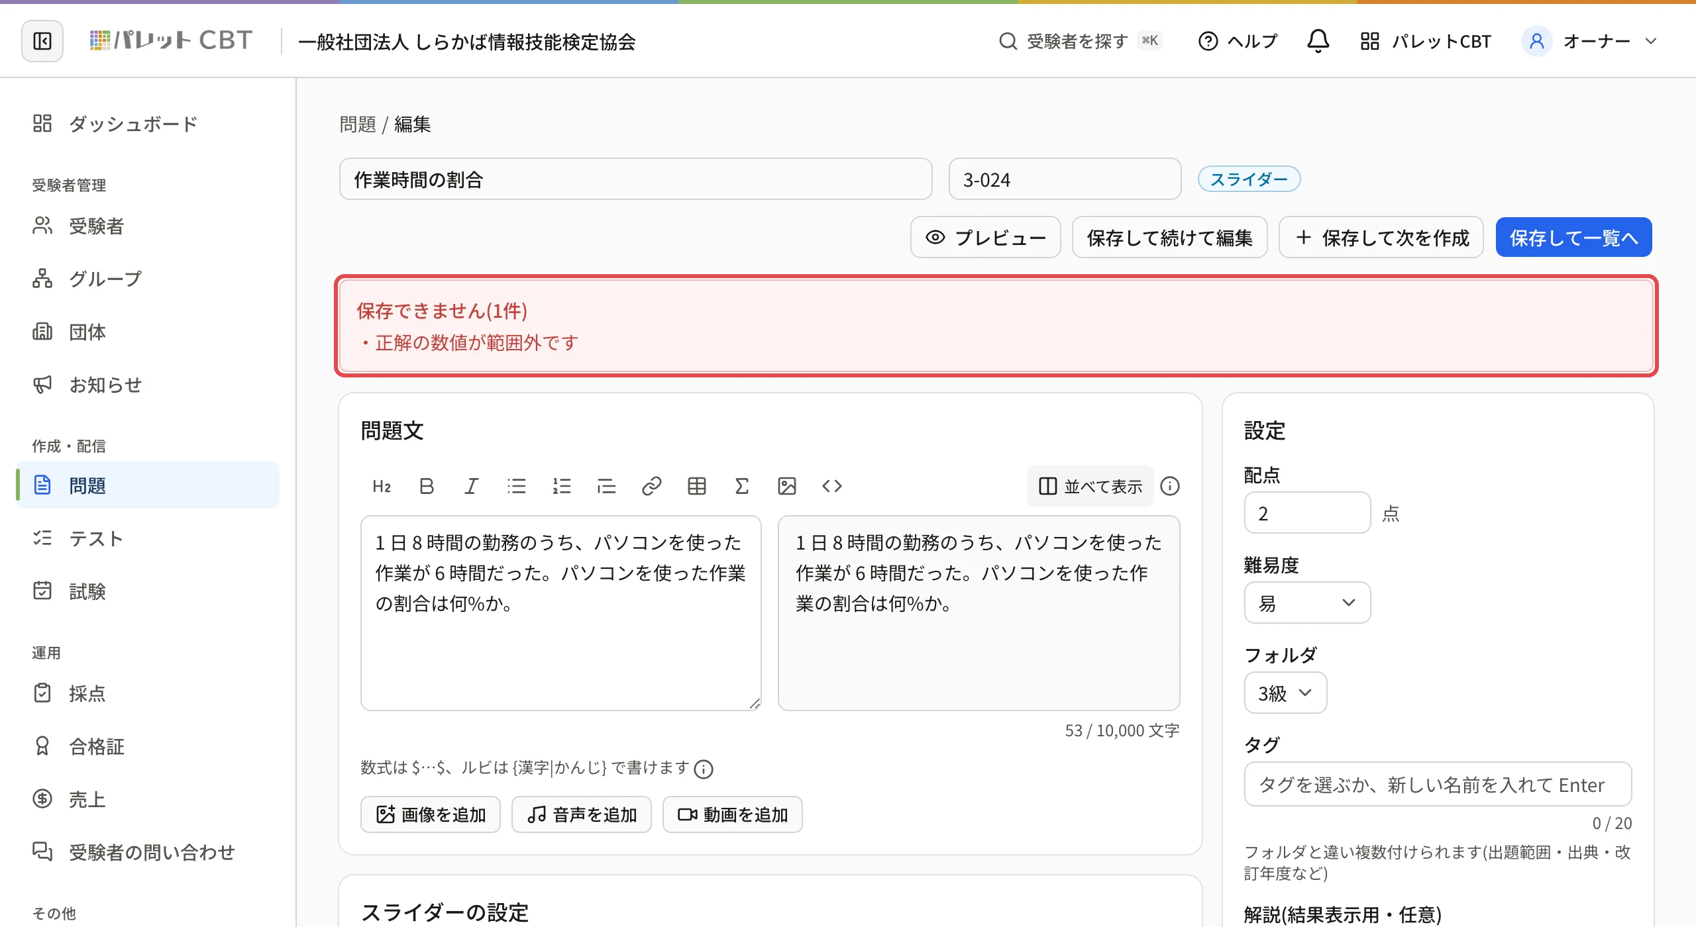The height and width of the screenshot is (927, 1696).
Task: Insert an H2 heading in the editor
Action: pos(382,486)
